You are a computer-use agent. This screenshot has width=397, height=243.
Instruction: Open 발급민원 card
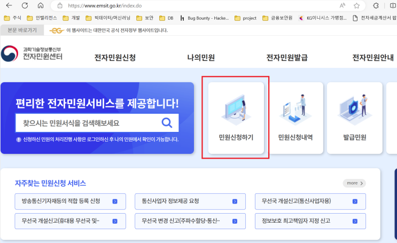coord(355,118)
